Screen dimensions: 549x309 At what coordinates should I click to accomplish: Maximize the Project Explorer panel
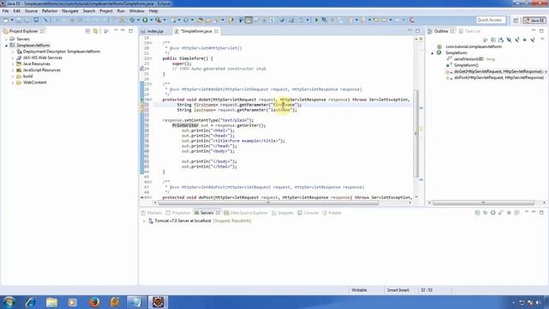click(x=130, y=31)
